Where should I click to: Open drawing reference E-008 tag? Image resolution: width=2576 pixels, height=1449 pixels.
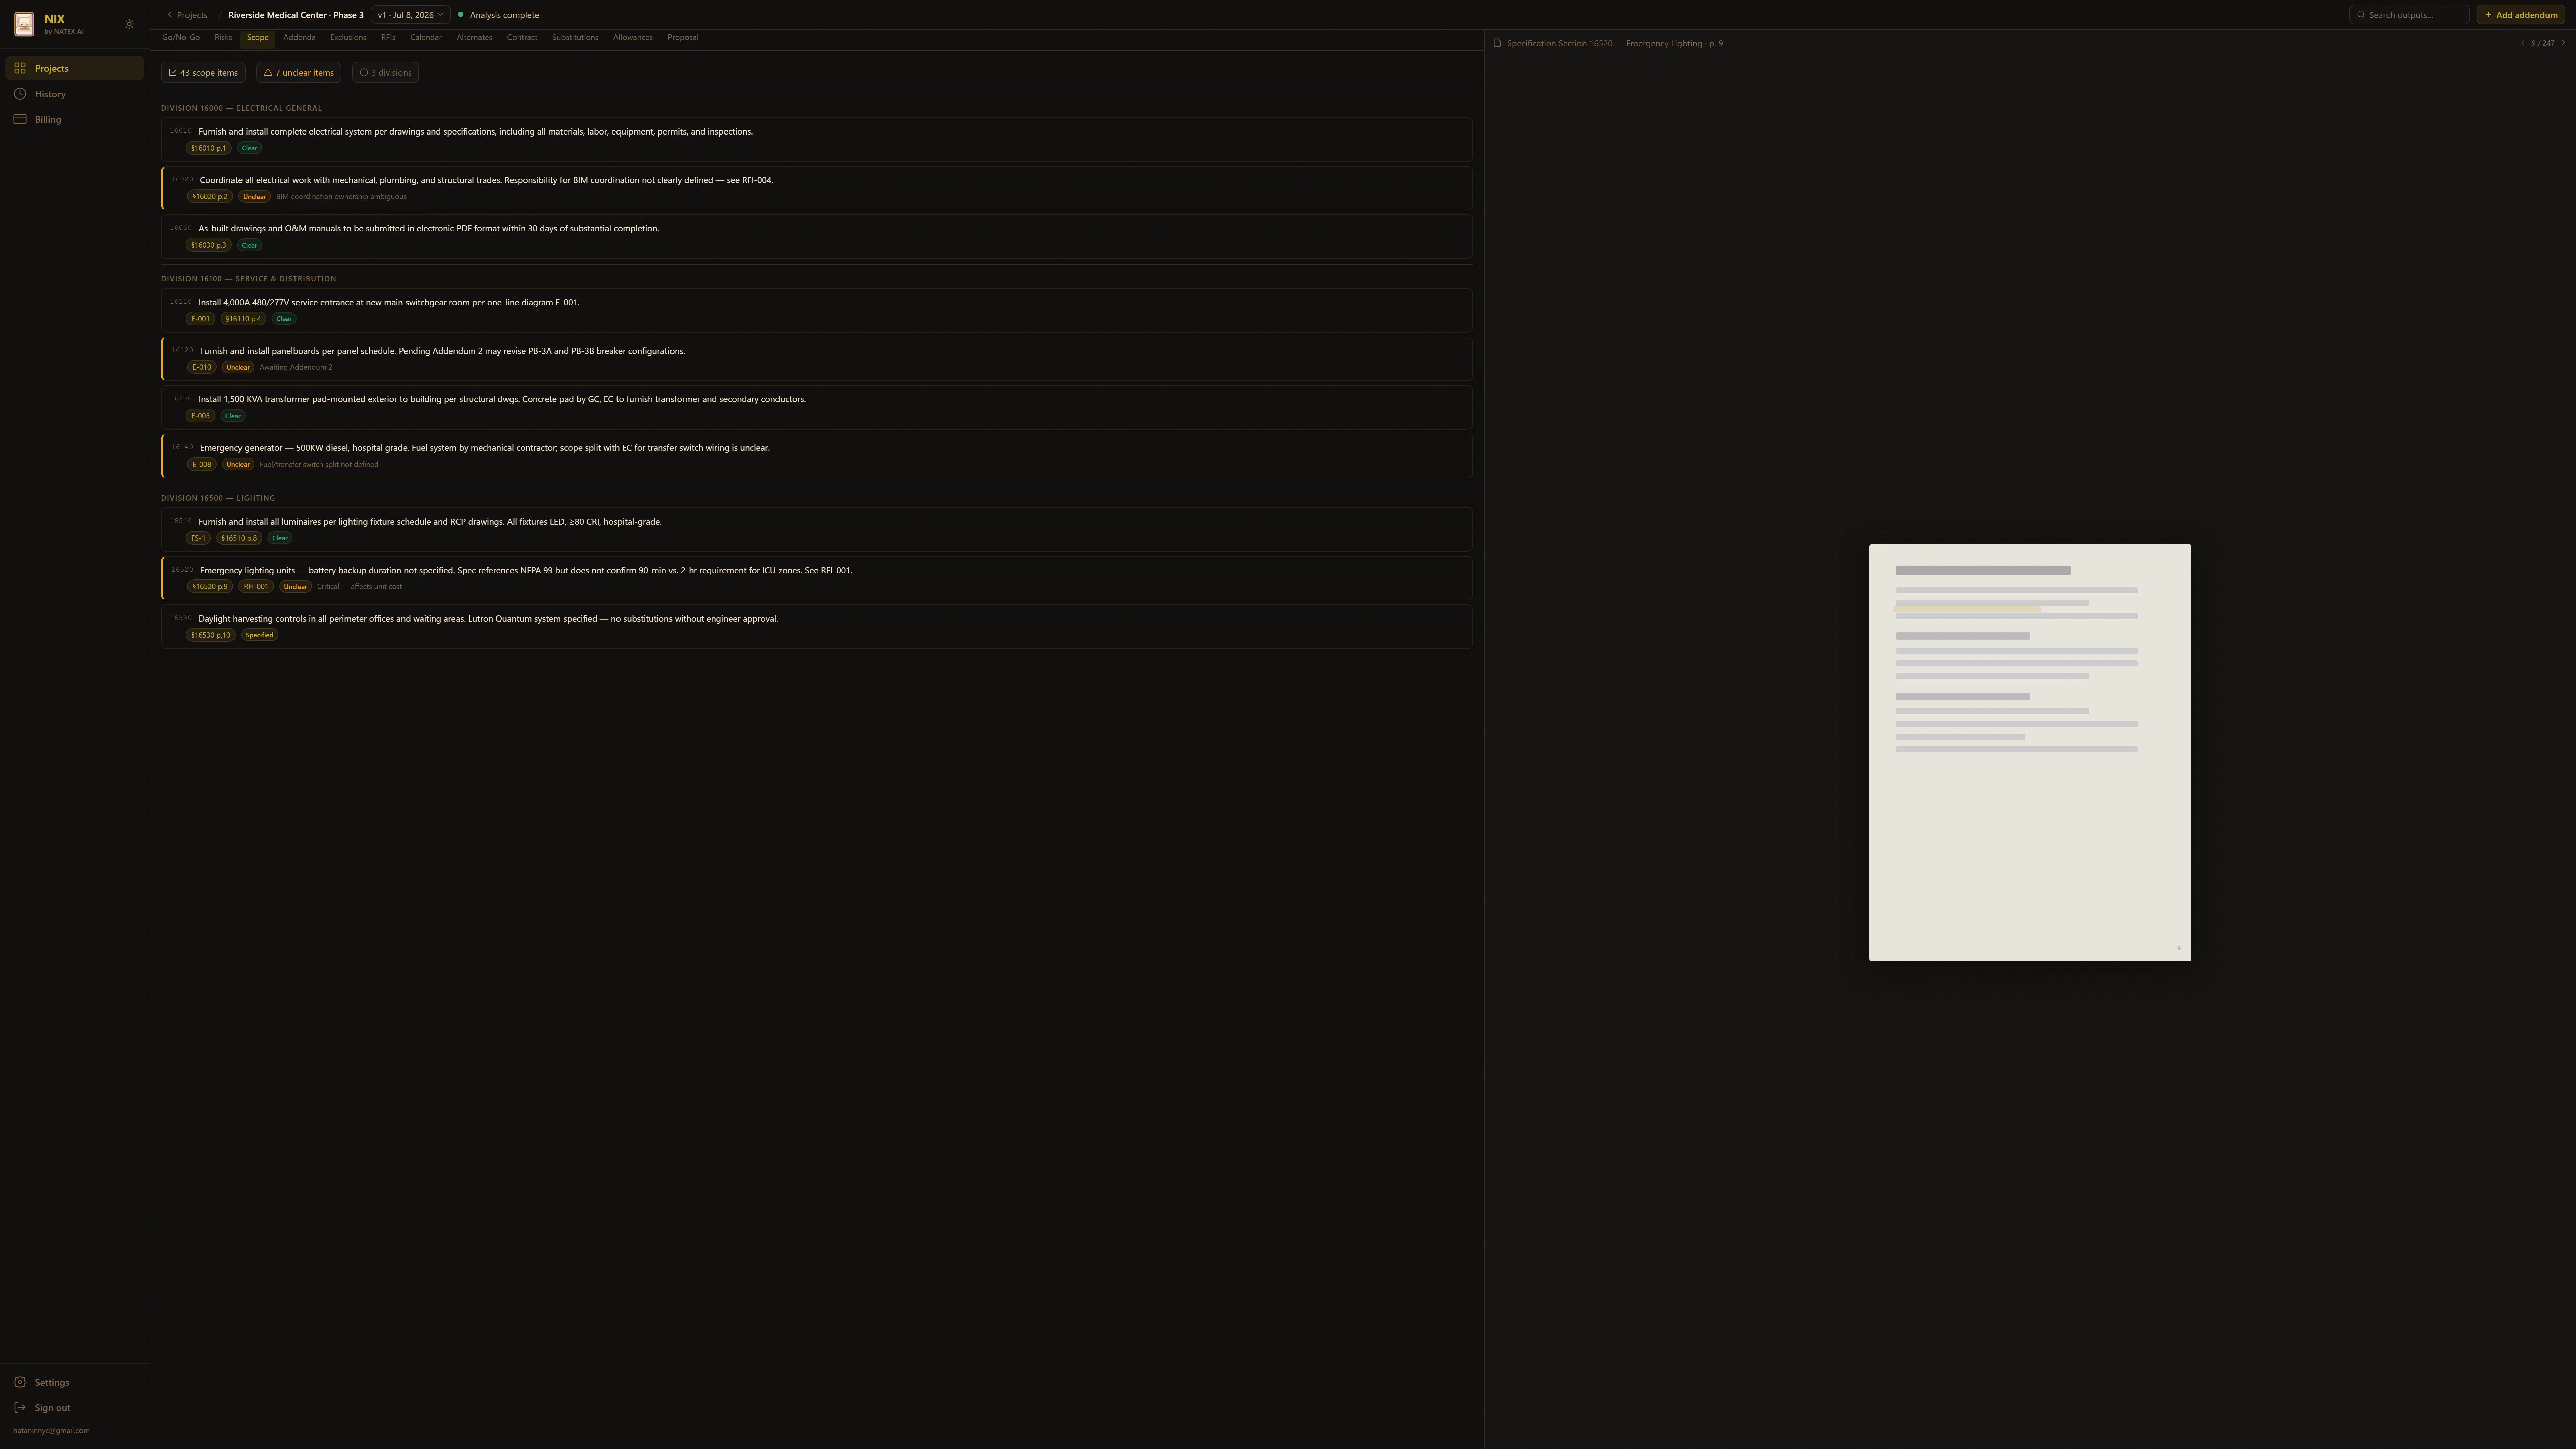[202, 464]
